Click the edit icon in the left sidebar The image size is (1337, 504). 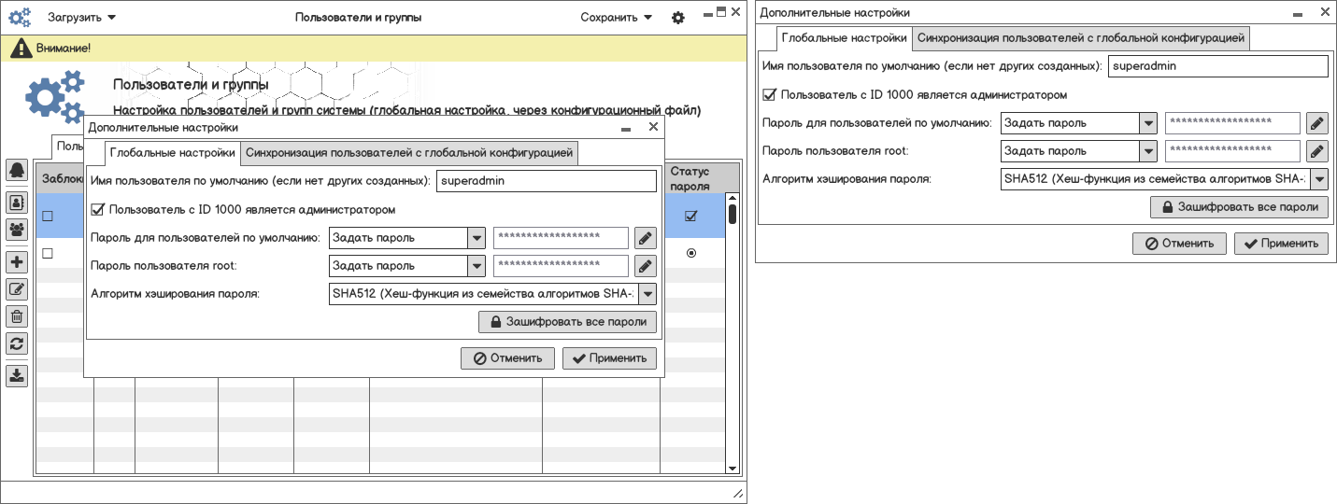click(x=17, y=289)
